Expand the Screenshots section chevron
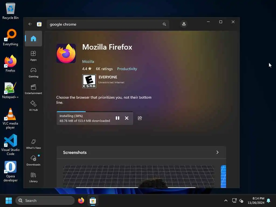The image size is (276, 207). pyautogui.click(x=218, y=152)
